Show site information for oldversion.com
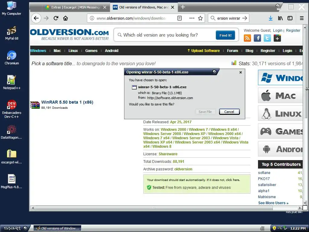This screenshot has width=309, height=232. 92,18
